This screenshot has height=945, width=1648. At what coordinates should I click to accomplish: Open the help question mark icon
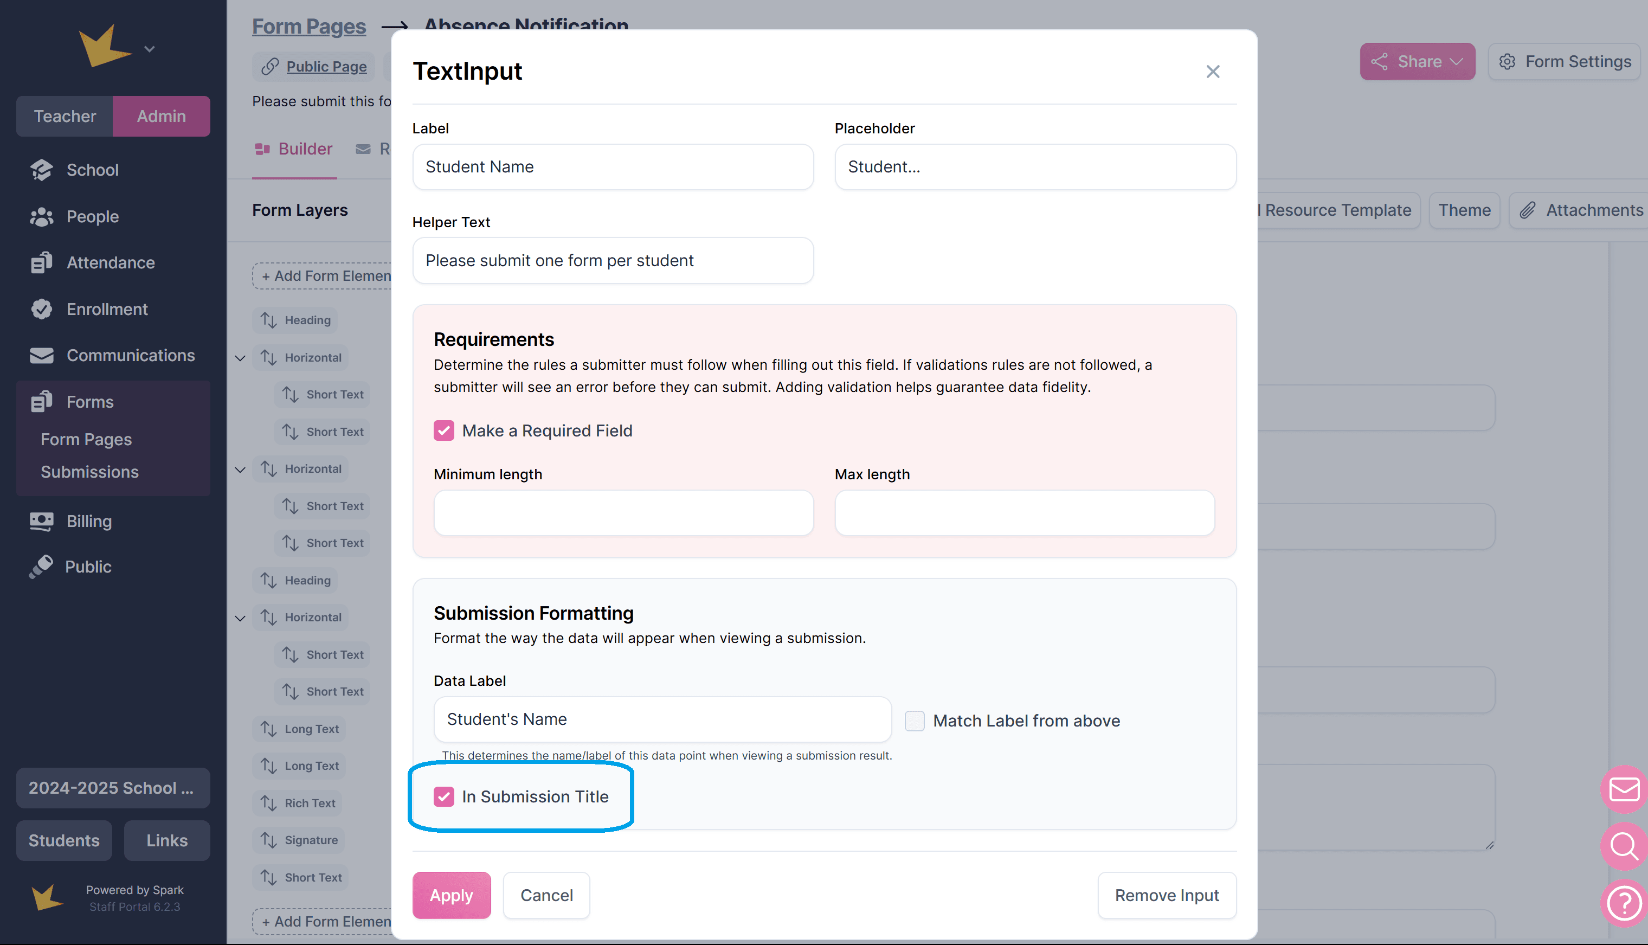click(x=1624, y=903)
